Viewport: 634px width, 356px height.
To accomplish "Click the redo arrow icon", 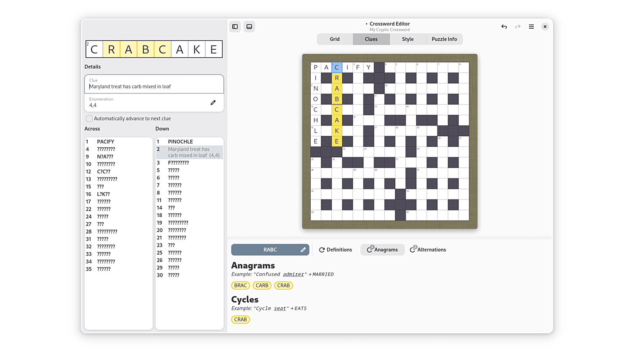I will coord(518,27).
